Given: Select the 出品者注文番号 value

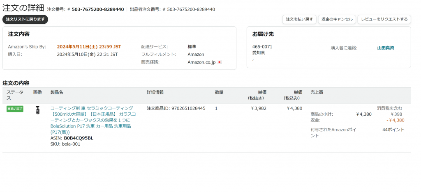Looking at the screenshot, I should click(x=191, y=9).
